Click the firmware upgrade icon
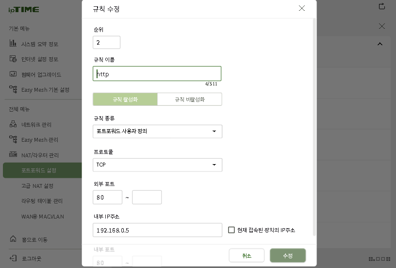 (x=13, y=74)
